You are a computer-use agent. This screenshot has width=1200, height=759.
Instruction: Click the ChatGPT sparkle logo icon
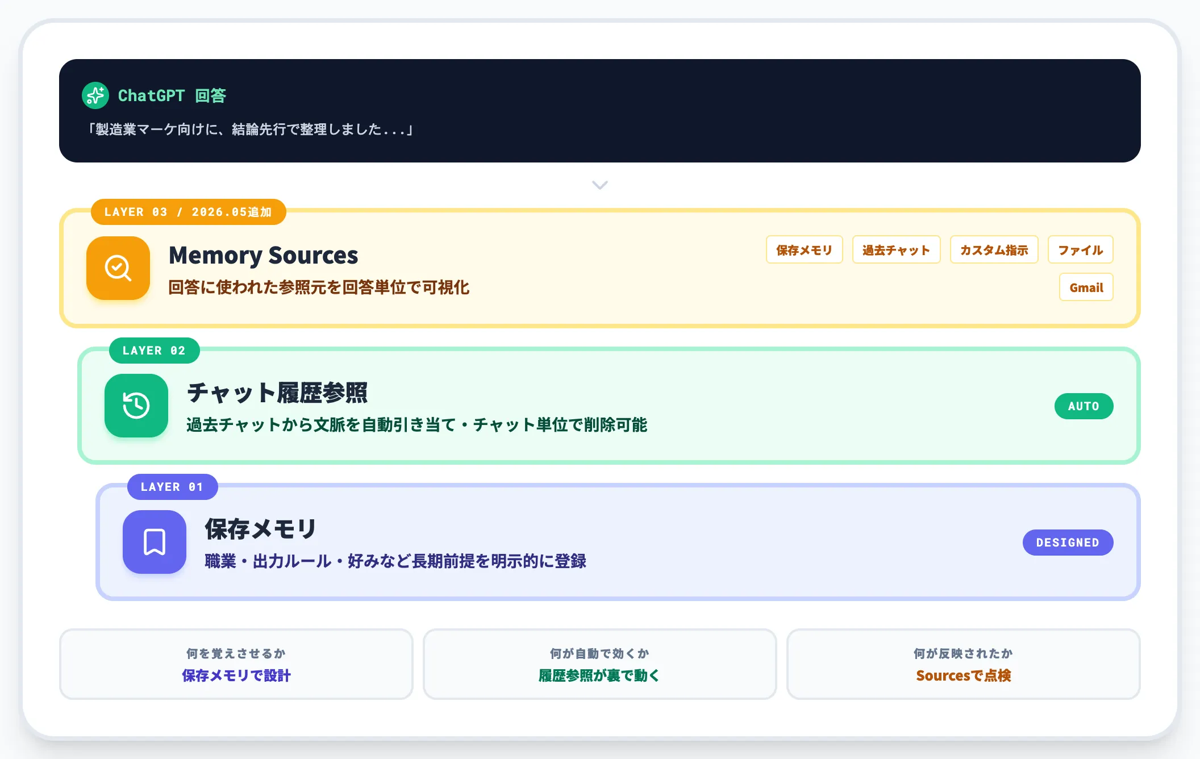[95, 95]
